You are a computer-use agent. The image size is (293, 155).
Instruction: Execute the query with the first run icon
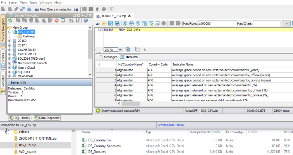(x=125, y=23)
